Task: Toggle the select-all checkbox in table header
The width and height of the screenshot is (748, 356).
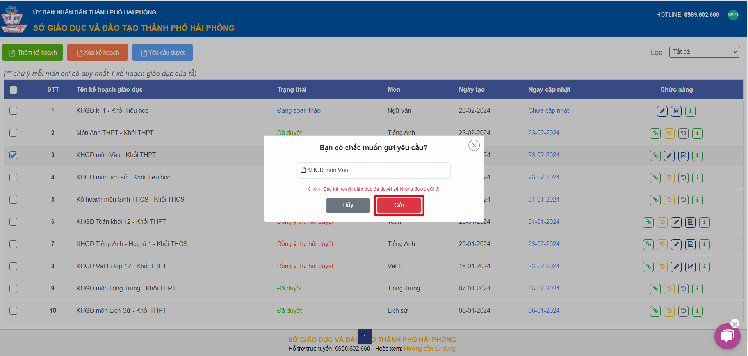Action: [x=13, y=90]
